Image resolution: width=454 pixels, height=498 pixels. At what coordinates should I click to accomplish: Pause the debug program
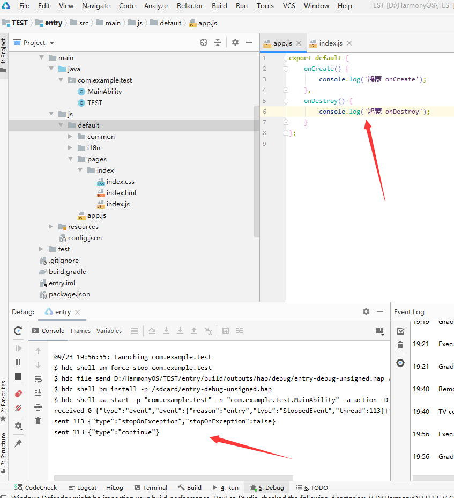coord(18,362)
